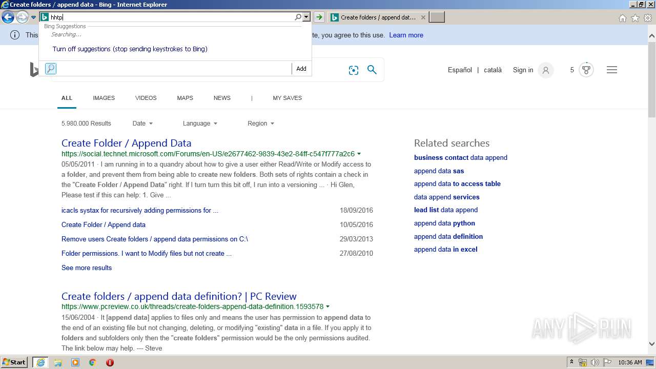
Task: Open related search append data to access table
Action: (x=457, y=184)
